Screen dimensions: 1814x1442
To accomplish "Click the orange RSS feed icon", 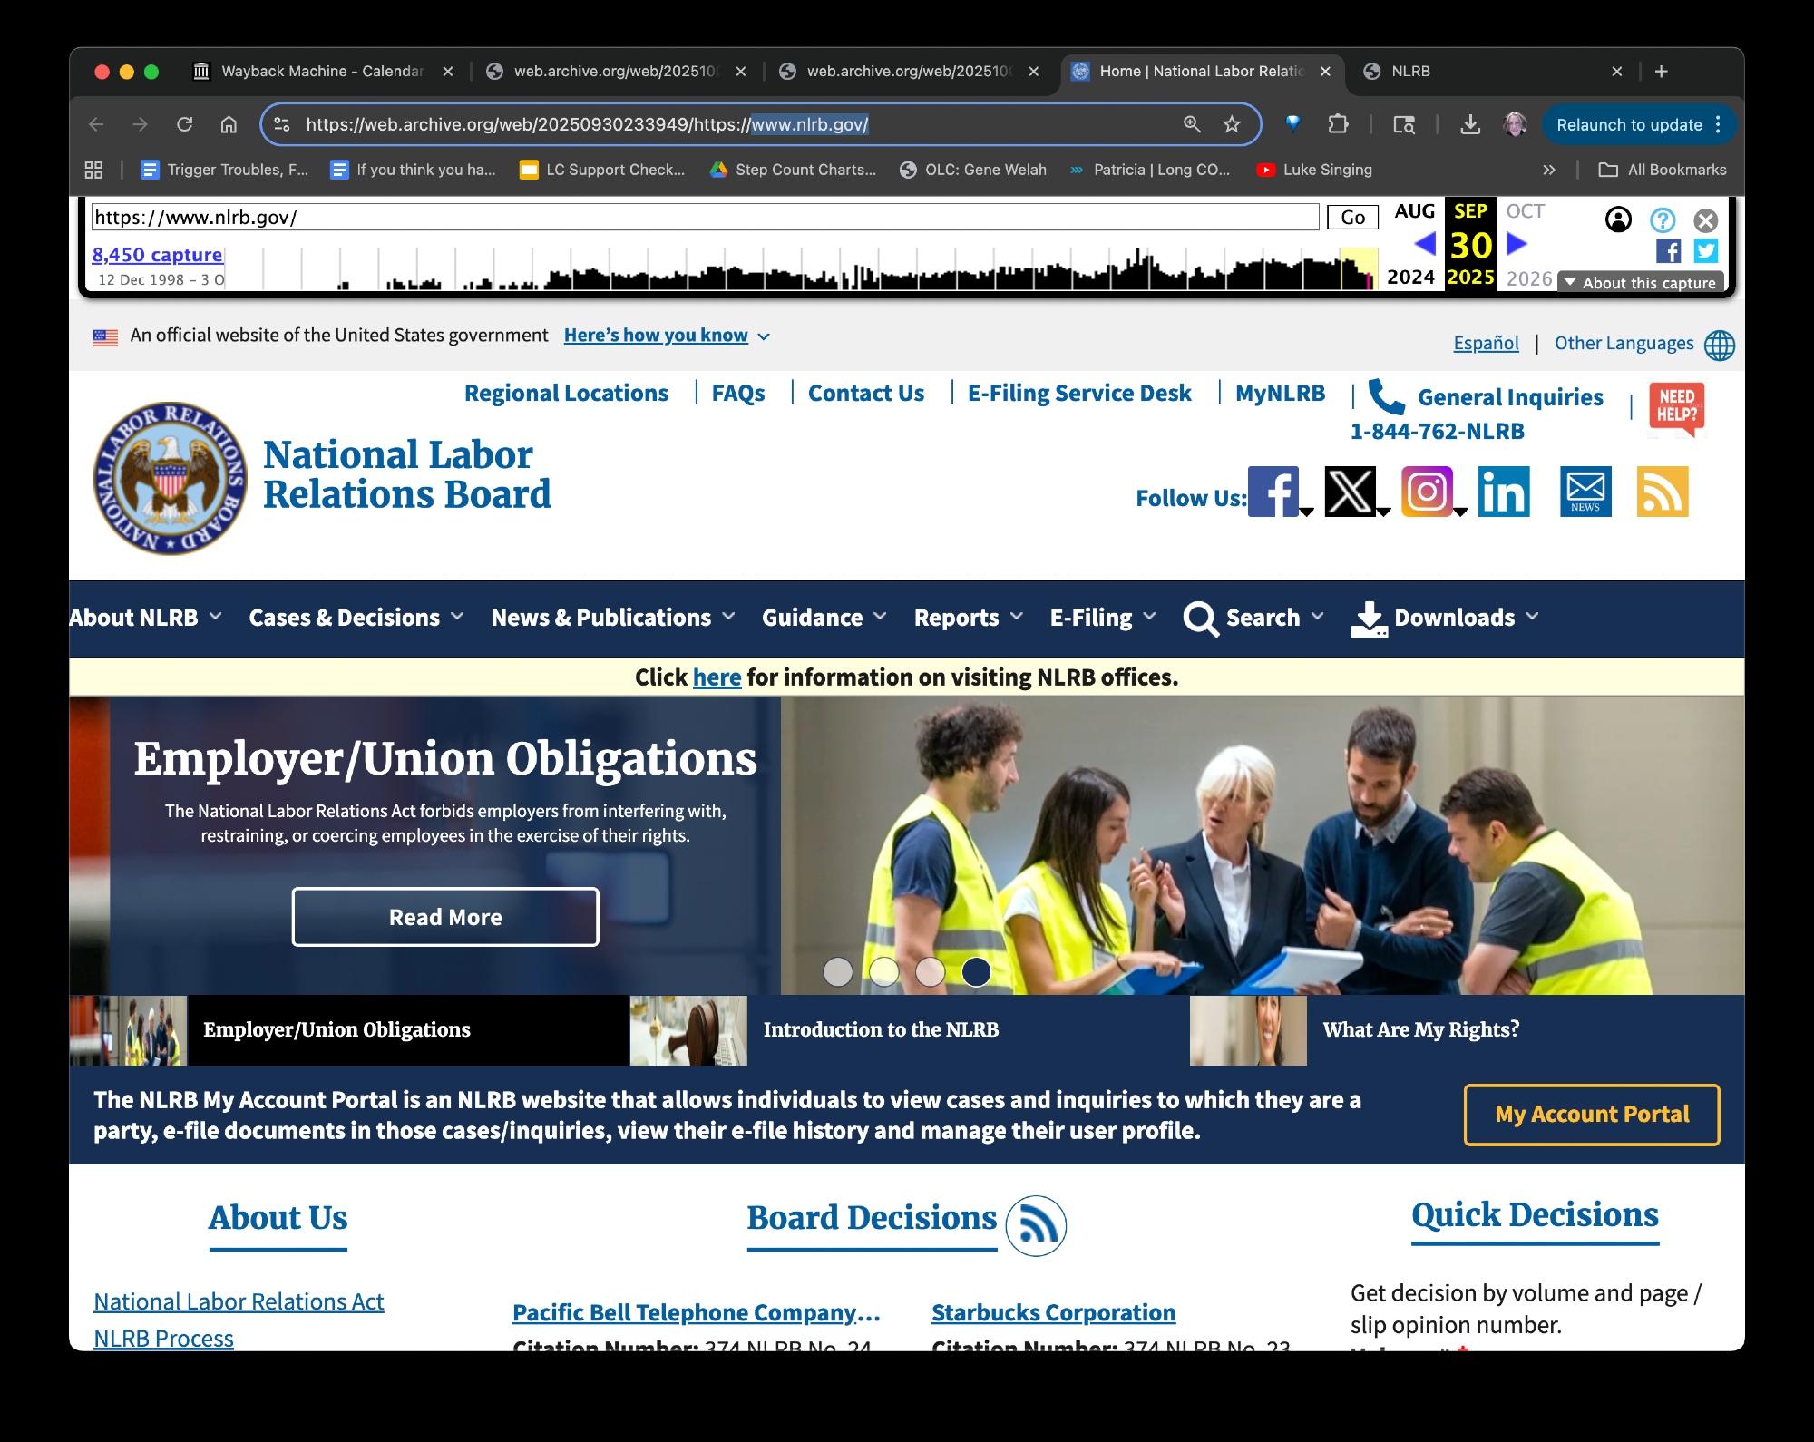I will click(1662, 492).
